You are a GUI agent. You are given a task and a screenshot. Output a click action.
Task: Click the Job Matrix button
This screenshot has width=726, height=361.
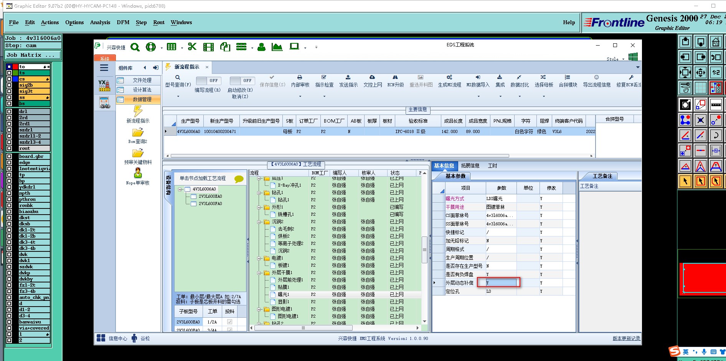[33, 55]
